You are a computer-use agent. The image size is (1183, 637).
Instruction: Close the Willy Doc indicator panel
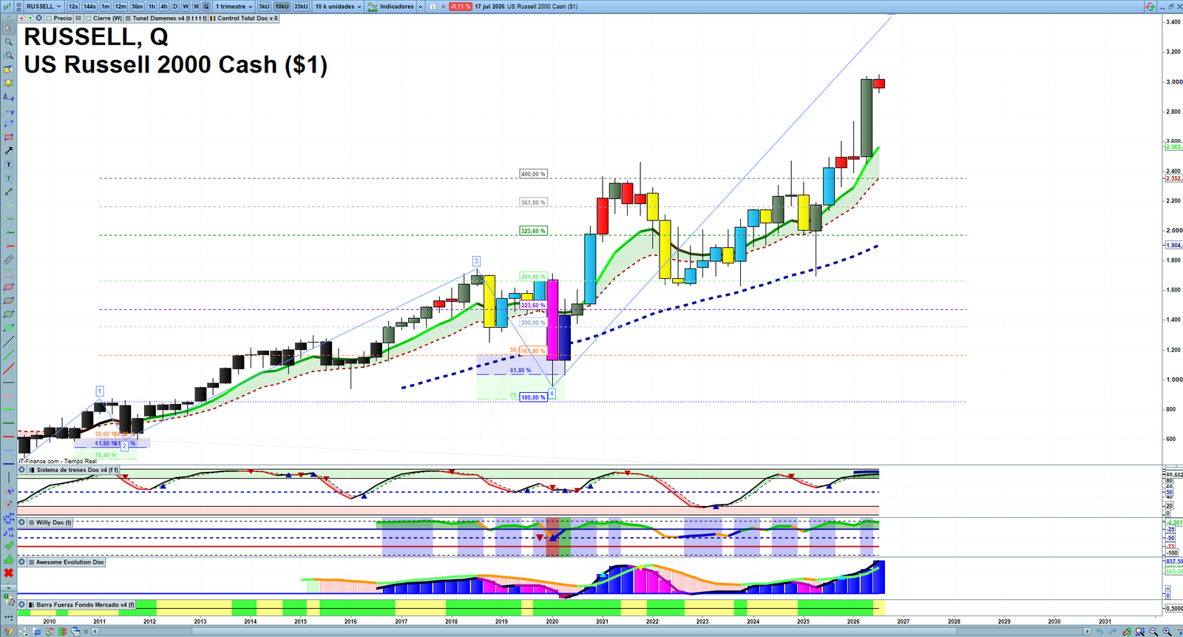point(22,522)
